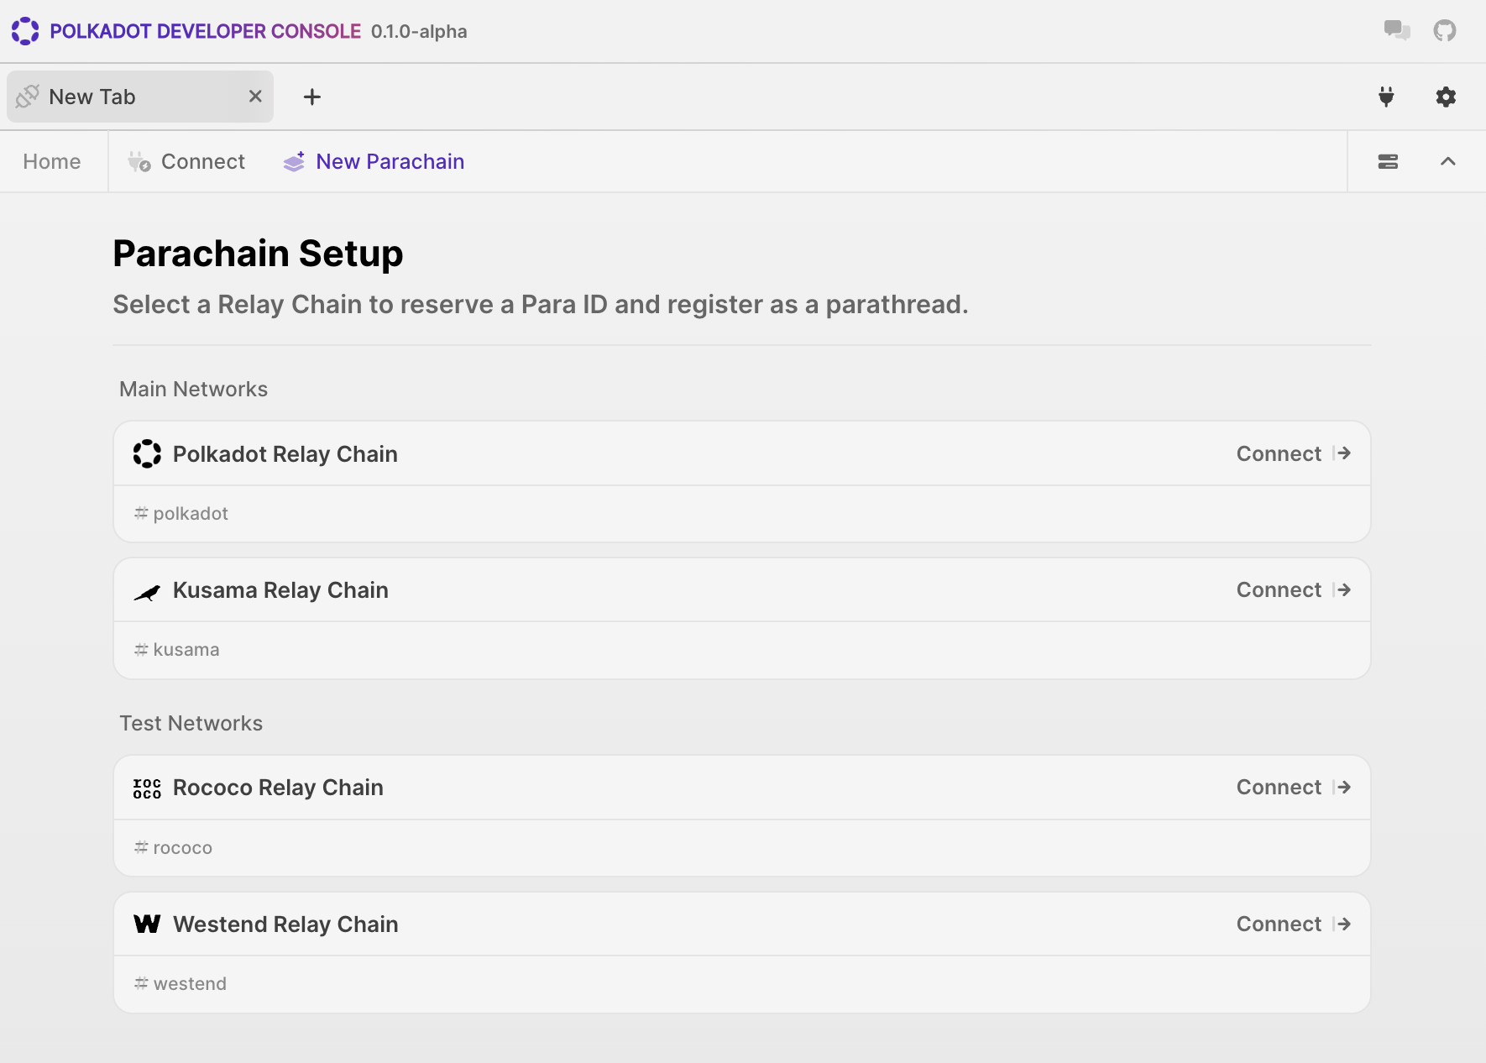Screen dimensions: 1486x1063
Task: Click the Polkadot Developer Console title
Action: tap(206, 31)
